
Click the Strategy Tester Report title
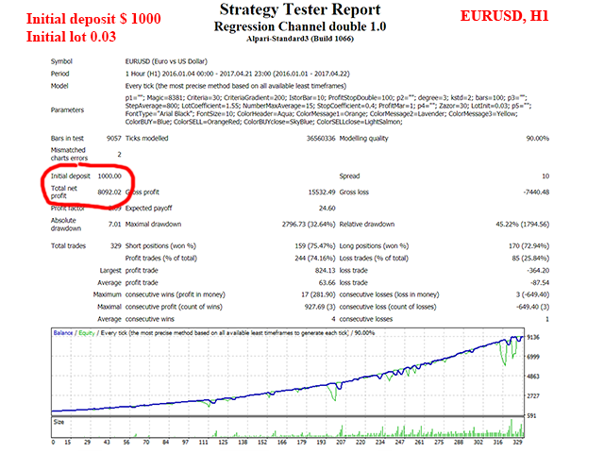[x=300, y=9]
